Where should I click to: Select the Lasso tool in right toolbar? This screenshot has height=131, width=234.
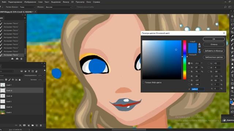tap(232, 24)
